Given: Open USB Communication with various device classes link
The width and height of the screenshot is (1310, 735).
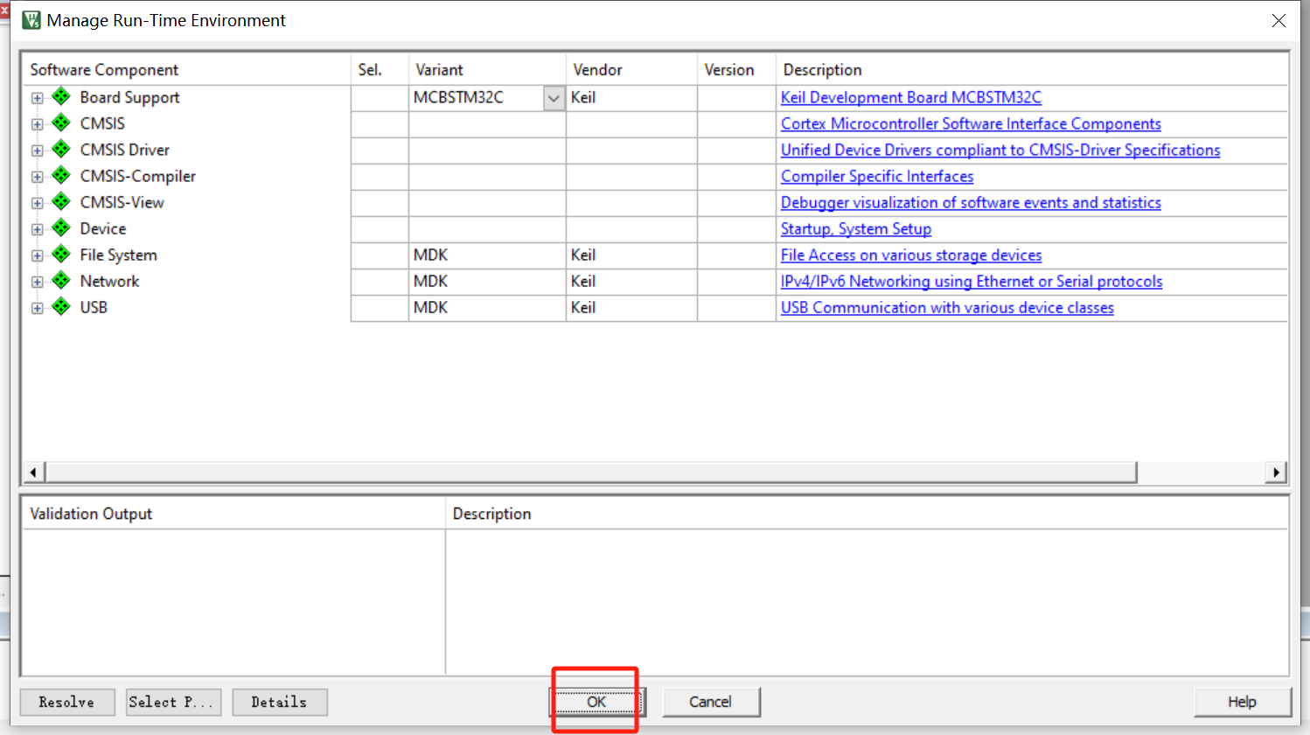Looking at the screenshot, I should pos(947,307).
